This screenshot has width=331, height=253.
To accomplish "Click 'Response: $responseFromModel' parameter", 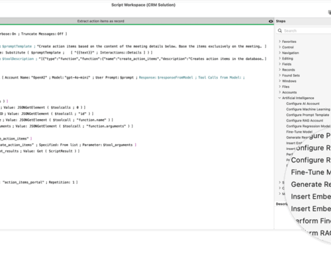I will pyautogui.click(x=166, y=77).
